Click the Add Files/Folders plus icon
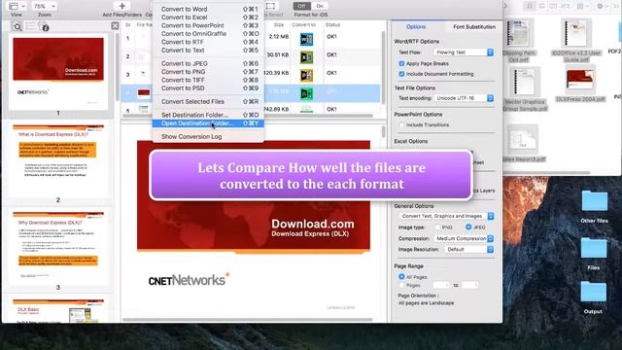 coord(122,6)
